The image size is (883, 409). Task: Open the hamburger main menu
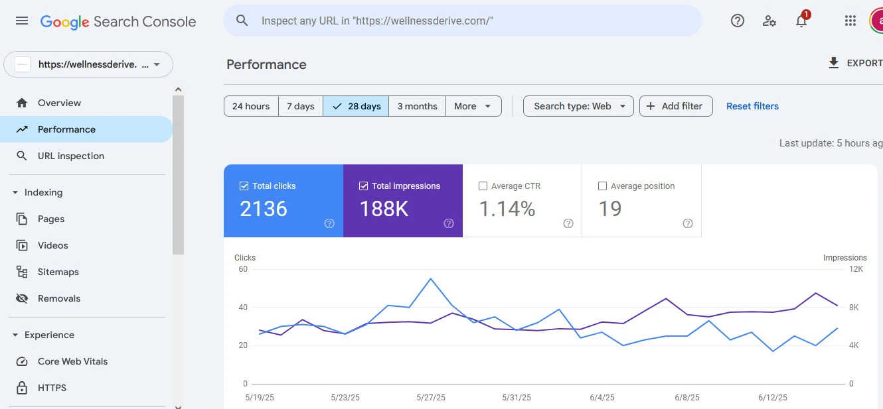(22, 21)
